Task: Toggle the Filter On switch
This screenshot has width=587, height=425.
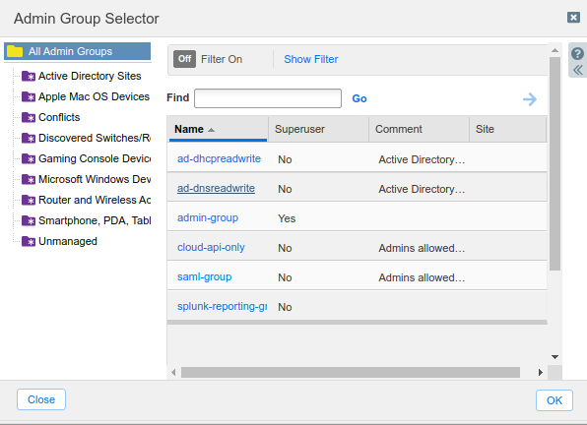Action: coord(184,59)
